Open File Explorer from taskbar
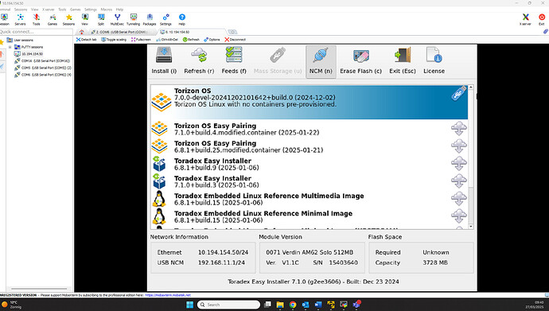The height and width of the screenshot is (311, 549). (x=280, y=305)
